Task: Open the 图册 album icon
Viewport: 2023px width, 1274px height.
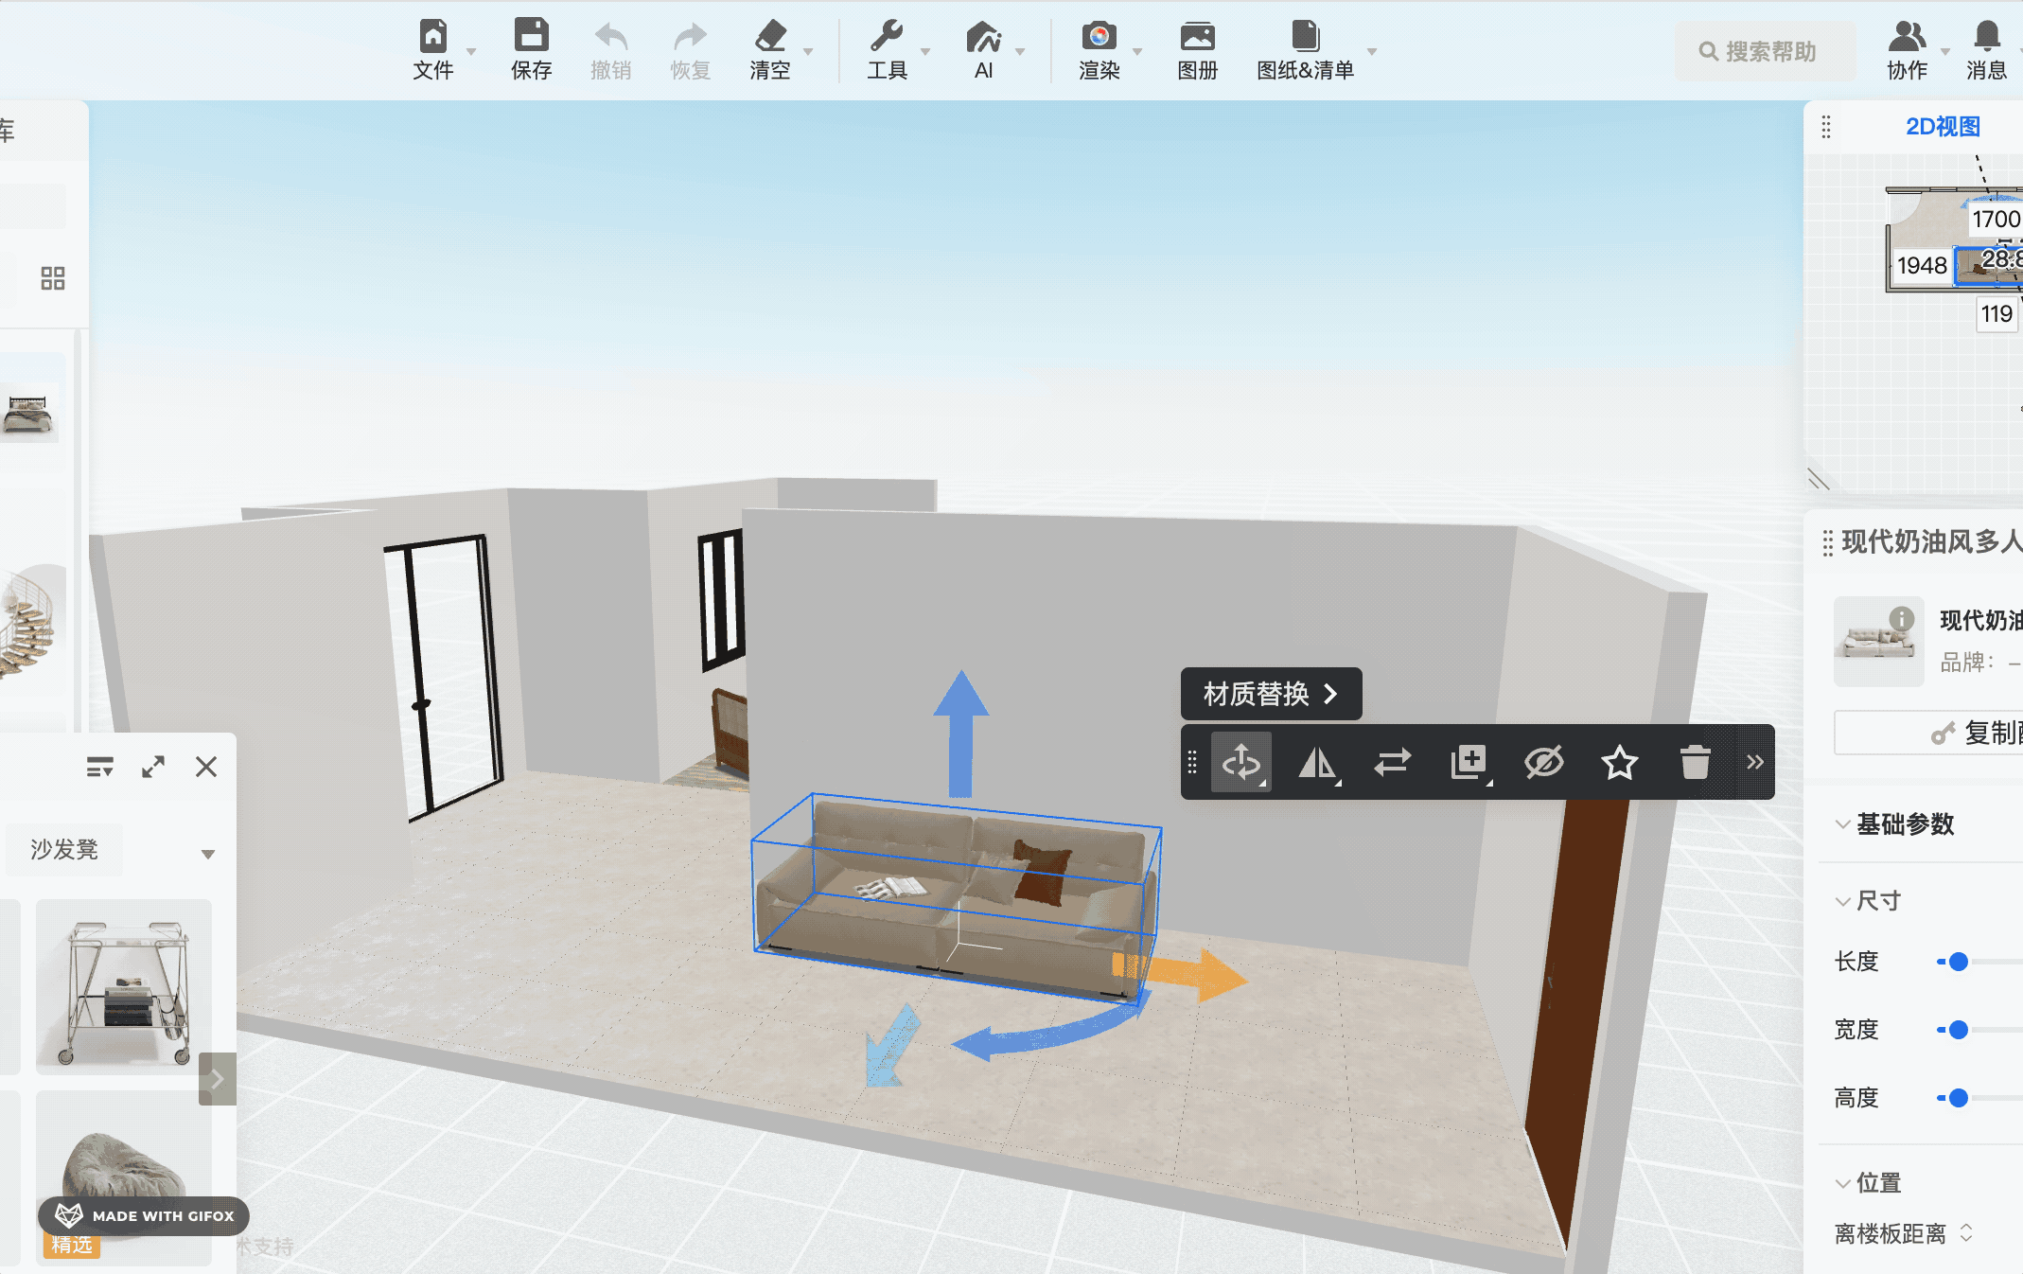Action: point(1197,37)
